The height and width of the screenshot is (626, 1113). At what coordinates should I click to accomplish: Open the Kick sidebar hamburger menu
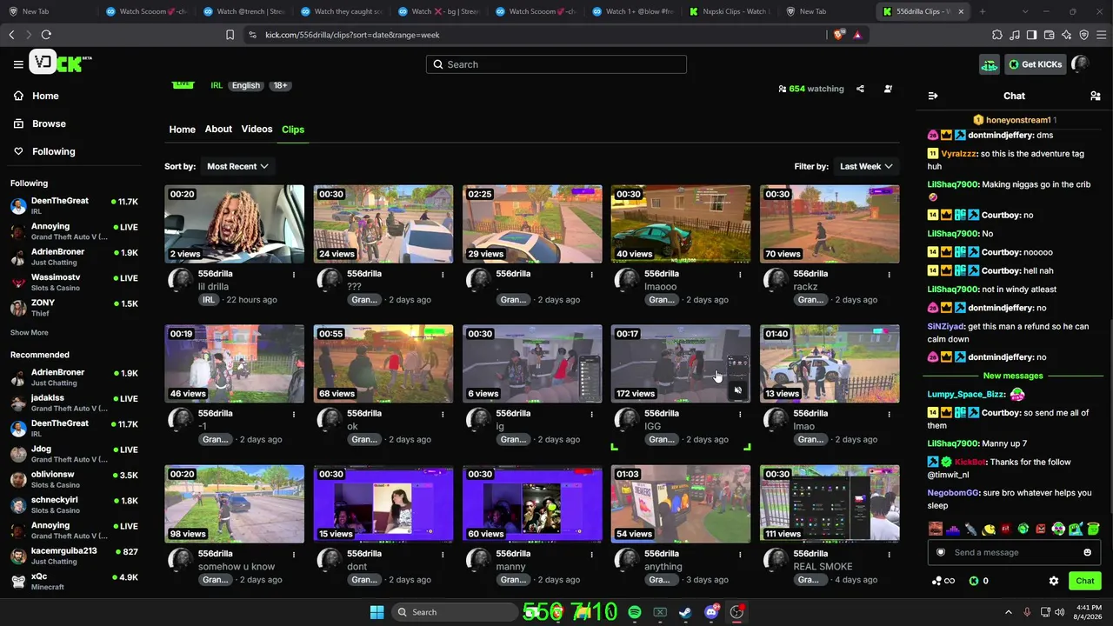point(18,64)
